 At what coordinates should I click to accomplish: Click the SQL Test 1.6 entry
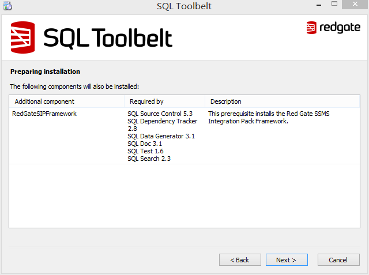pos(145,151)
